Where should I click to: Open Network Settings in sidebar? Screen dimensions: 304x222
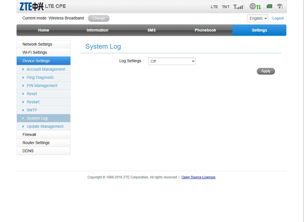pos(44,44)
